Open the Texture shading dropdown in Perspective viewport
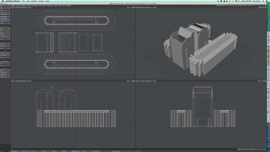This screenshot has width=270, height=152. 150,8
